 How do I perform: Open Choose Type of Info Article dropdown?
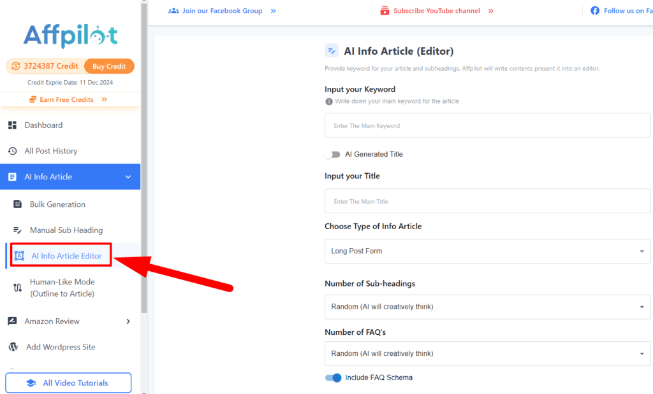tap(487, 251)
